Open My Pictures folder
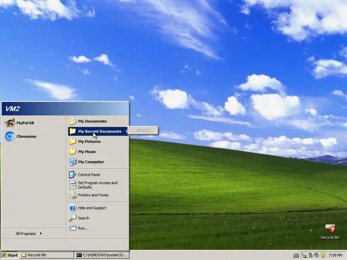347x260 pixels. [x=98, y=142]
